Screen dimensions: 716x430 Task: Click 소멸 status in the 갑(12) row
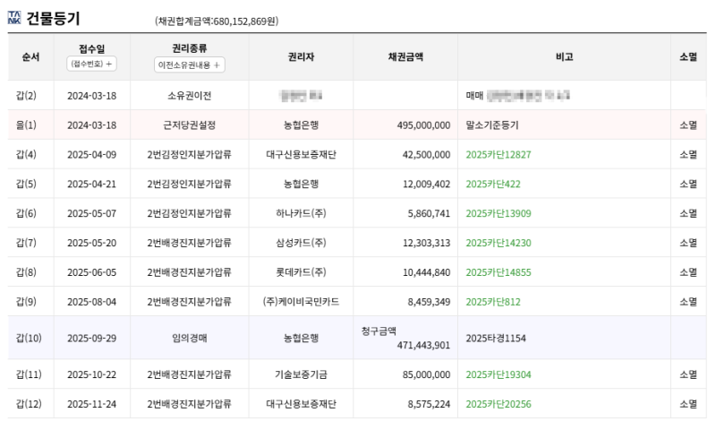point(688,404)
